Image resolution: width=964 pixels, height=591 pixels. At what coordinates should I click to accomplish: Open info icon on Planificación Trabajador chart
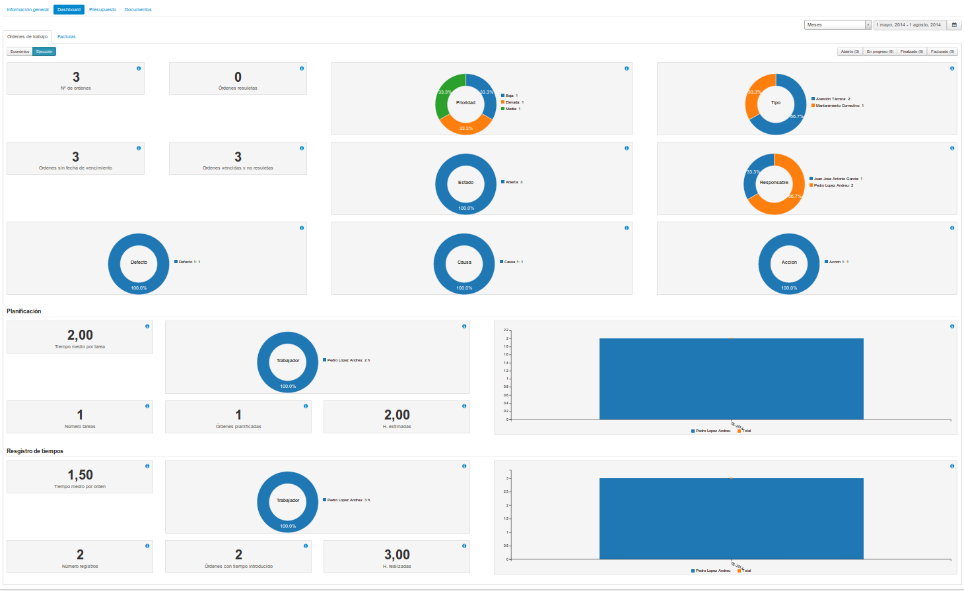click(x=464, y=327)
